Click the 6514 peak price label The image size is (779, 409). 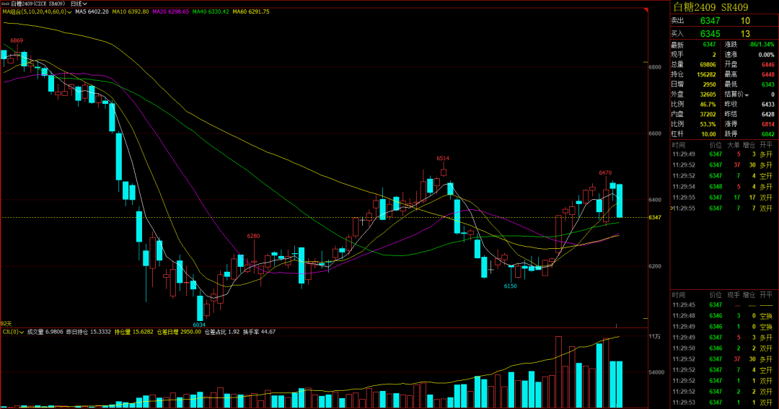(x=442, y=158)
